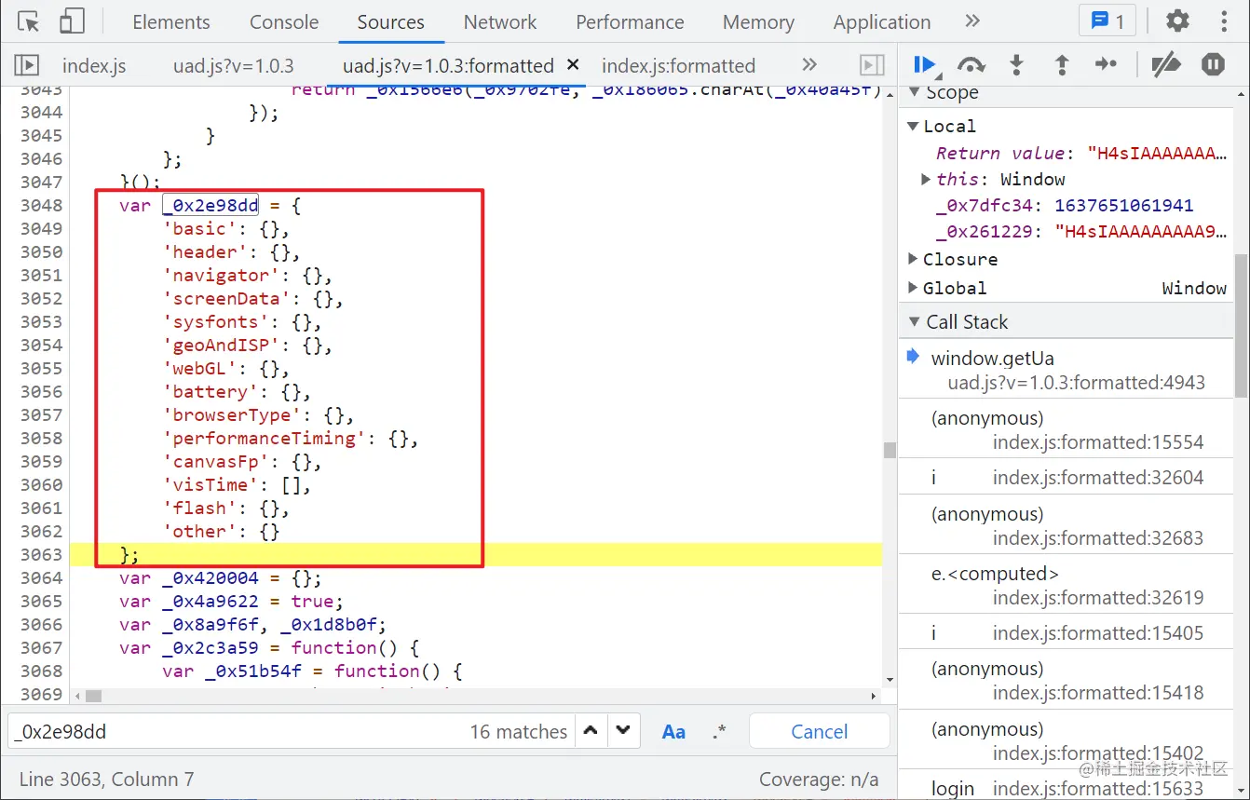
Task: Click the _0x2e98dd variable name in code
Action: point(211,205)
